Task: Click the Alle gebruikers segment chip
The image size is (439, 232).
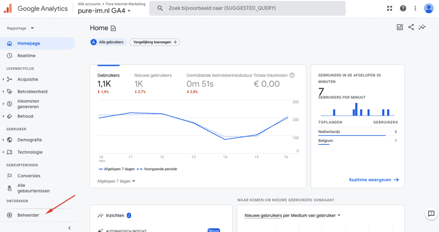Action: coord(108,42)
